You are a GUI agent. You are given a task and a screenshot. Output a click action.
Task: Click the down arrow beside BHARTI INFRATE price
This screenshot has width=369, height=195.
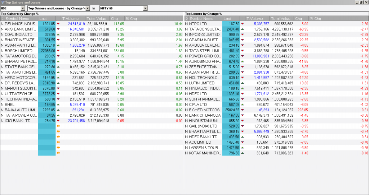pyautogui.click(x=58, y=40)
